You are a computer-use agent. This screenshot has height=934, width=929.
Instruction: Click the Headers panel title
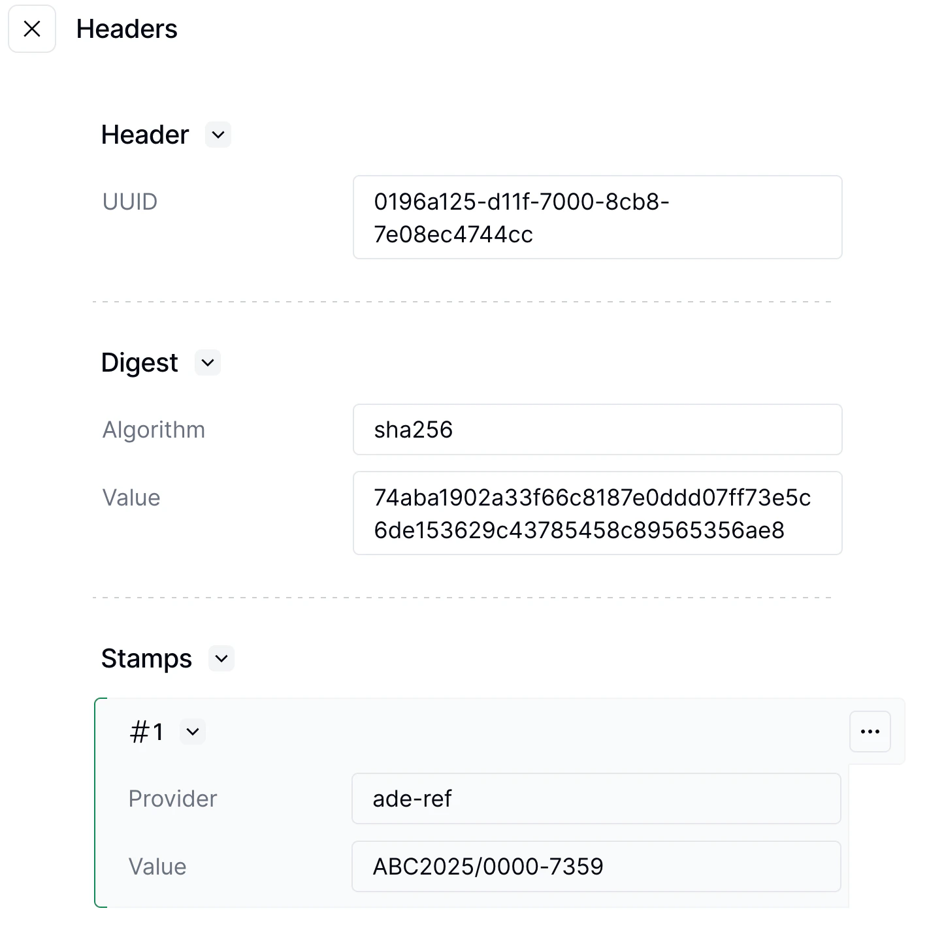[x=127, y=29]
